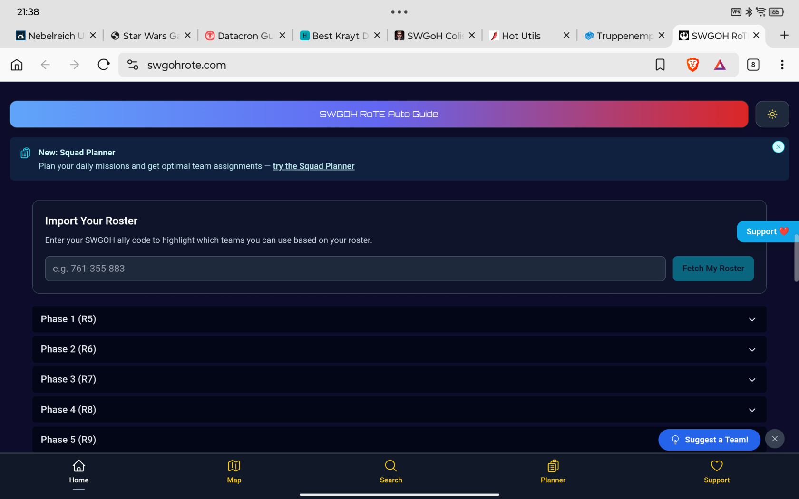
Task: Open the try the Squad Planner link
Action: click(x=313, y=166)
